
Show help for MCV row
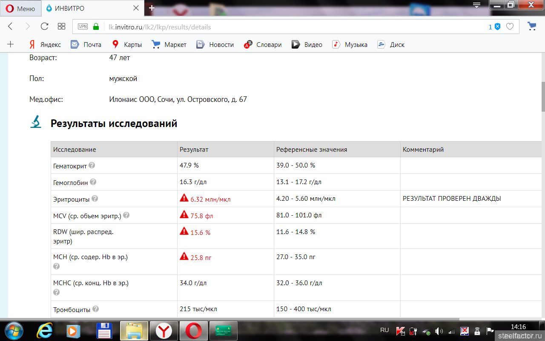pyautogui.click(x=126, y=215)
